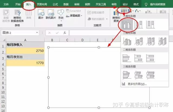Insert a SmartArt graphic
This screenshot has height=112, width=173.
click(x=74, y=11)
